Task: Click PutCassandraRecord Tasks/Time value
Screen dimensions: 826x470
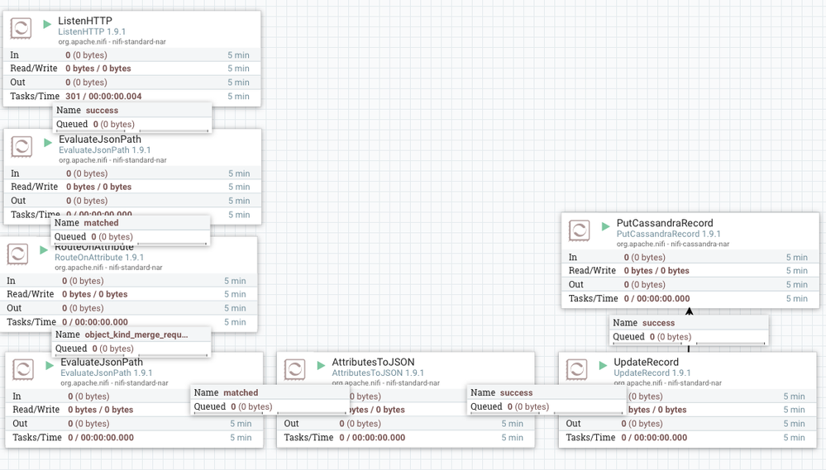Action: pos(657,298)
